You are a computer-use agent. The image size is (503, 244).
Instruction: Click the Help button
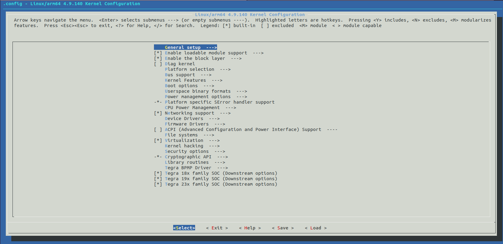[x=250, y=228]
